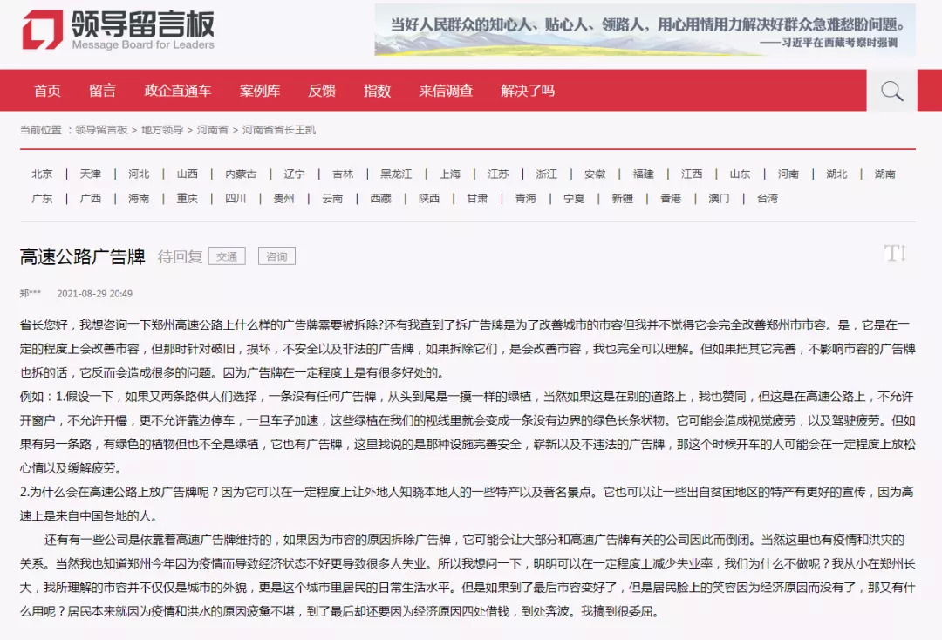942x640 pixels.
Task: Open the 来信调查 navigation item
Action: point(446,91)
